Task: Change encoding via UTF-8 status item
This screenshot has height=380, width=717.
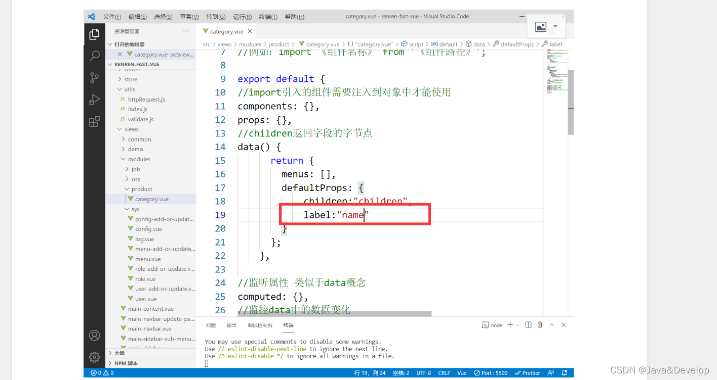Action: [x=424, y=373]
